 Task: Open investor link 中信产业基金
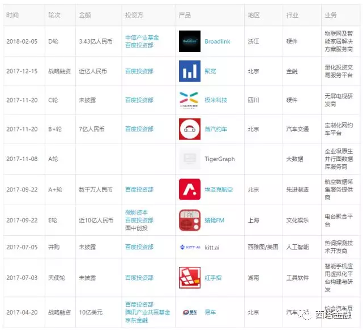(142, 37)
